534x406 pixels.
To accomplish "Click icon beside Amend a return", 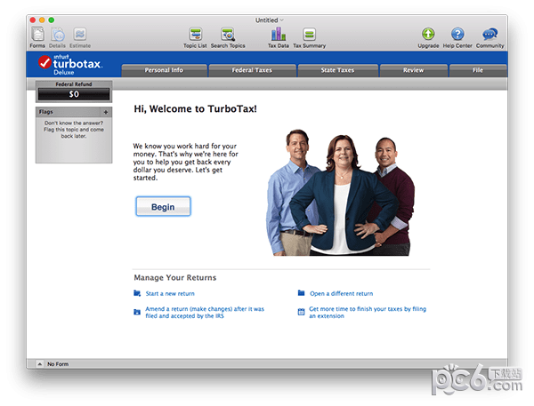I will click(137, 312).
